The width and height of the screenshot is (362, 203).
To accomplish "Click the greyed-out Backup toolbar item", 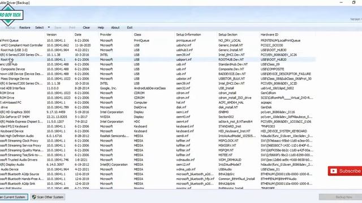I will [x=10, y=28].
